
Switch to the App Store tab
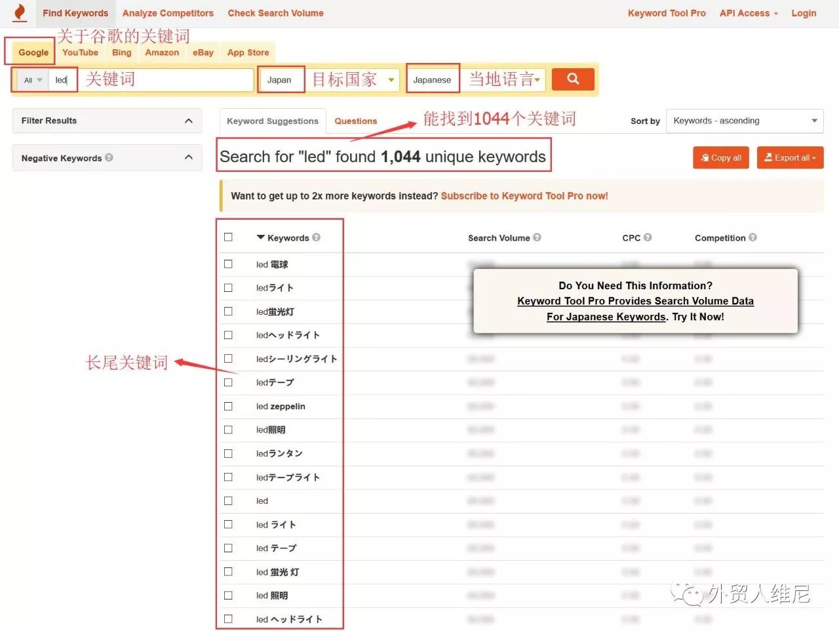[x=248, y=52]
